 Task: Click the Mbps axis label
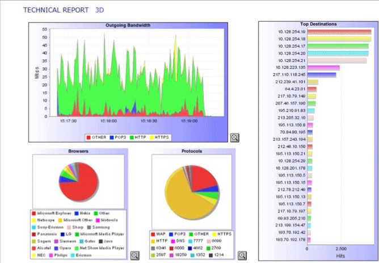pos(37,73)
